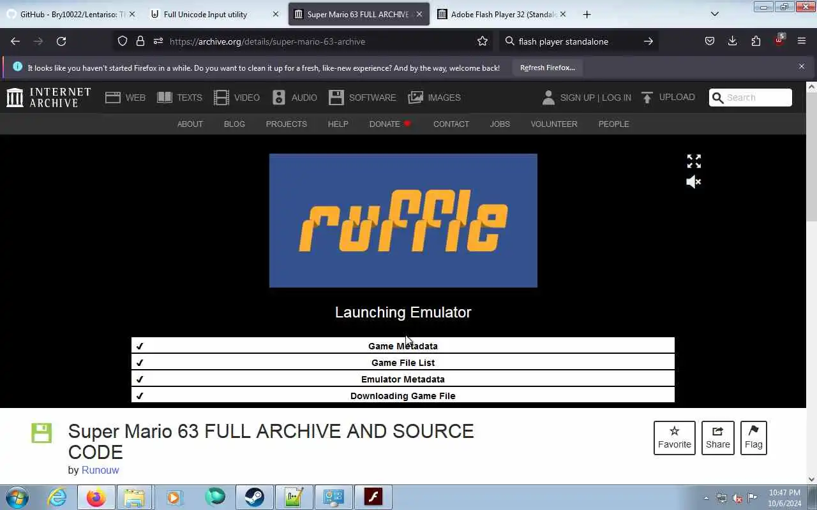
Task: Open Steam from the taskbar
Action: point(255,497)
